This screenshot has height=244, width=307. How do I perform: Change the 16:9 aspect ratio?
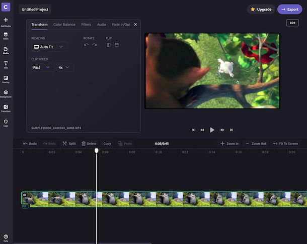tap(292, 23)
